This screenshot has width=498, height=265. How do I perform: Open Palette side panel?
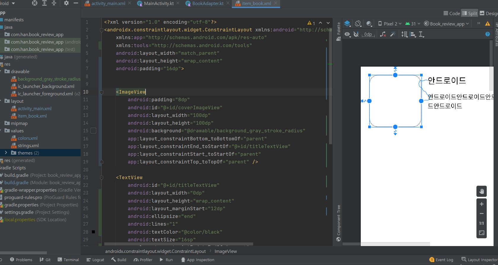point(339,31)
